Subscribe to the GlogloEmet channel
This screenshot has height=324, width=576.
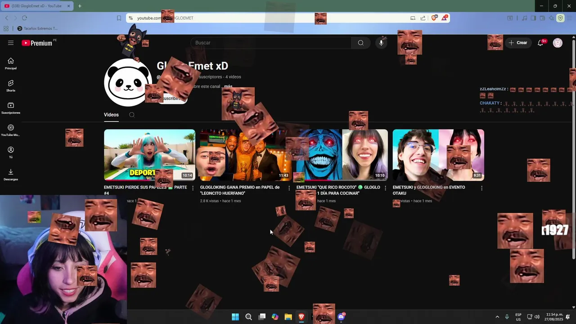click(171, 98)
